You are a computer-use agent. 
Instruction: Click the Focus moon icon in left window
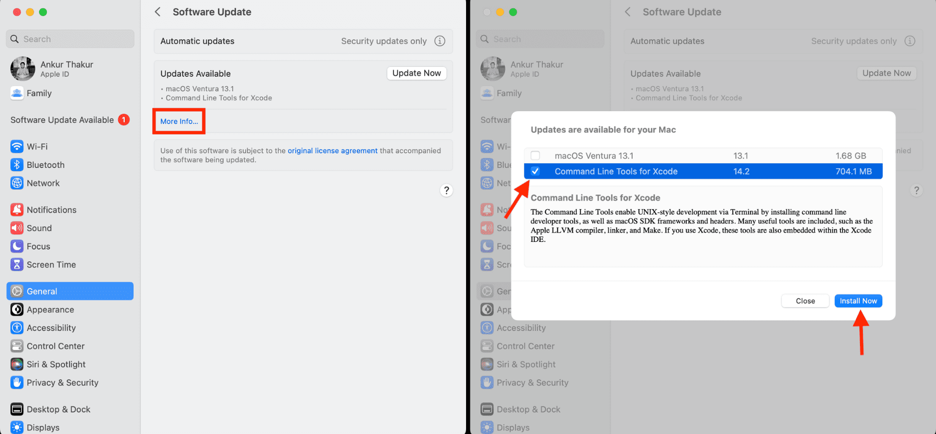(x=17, y=246)
